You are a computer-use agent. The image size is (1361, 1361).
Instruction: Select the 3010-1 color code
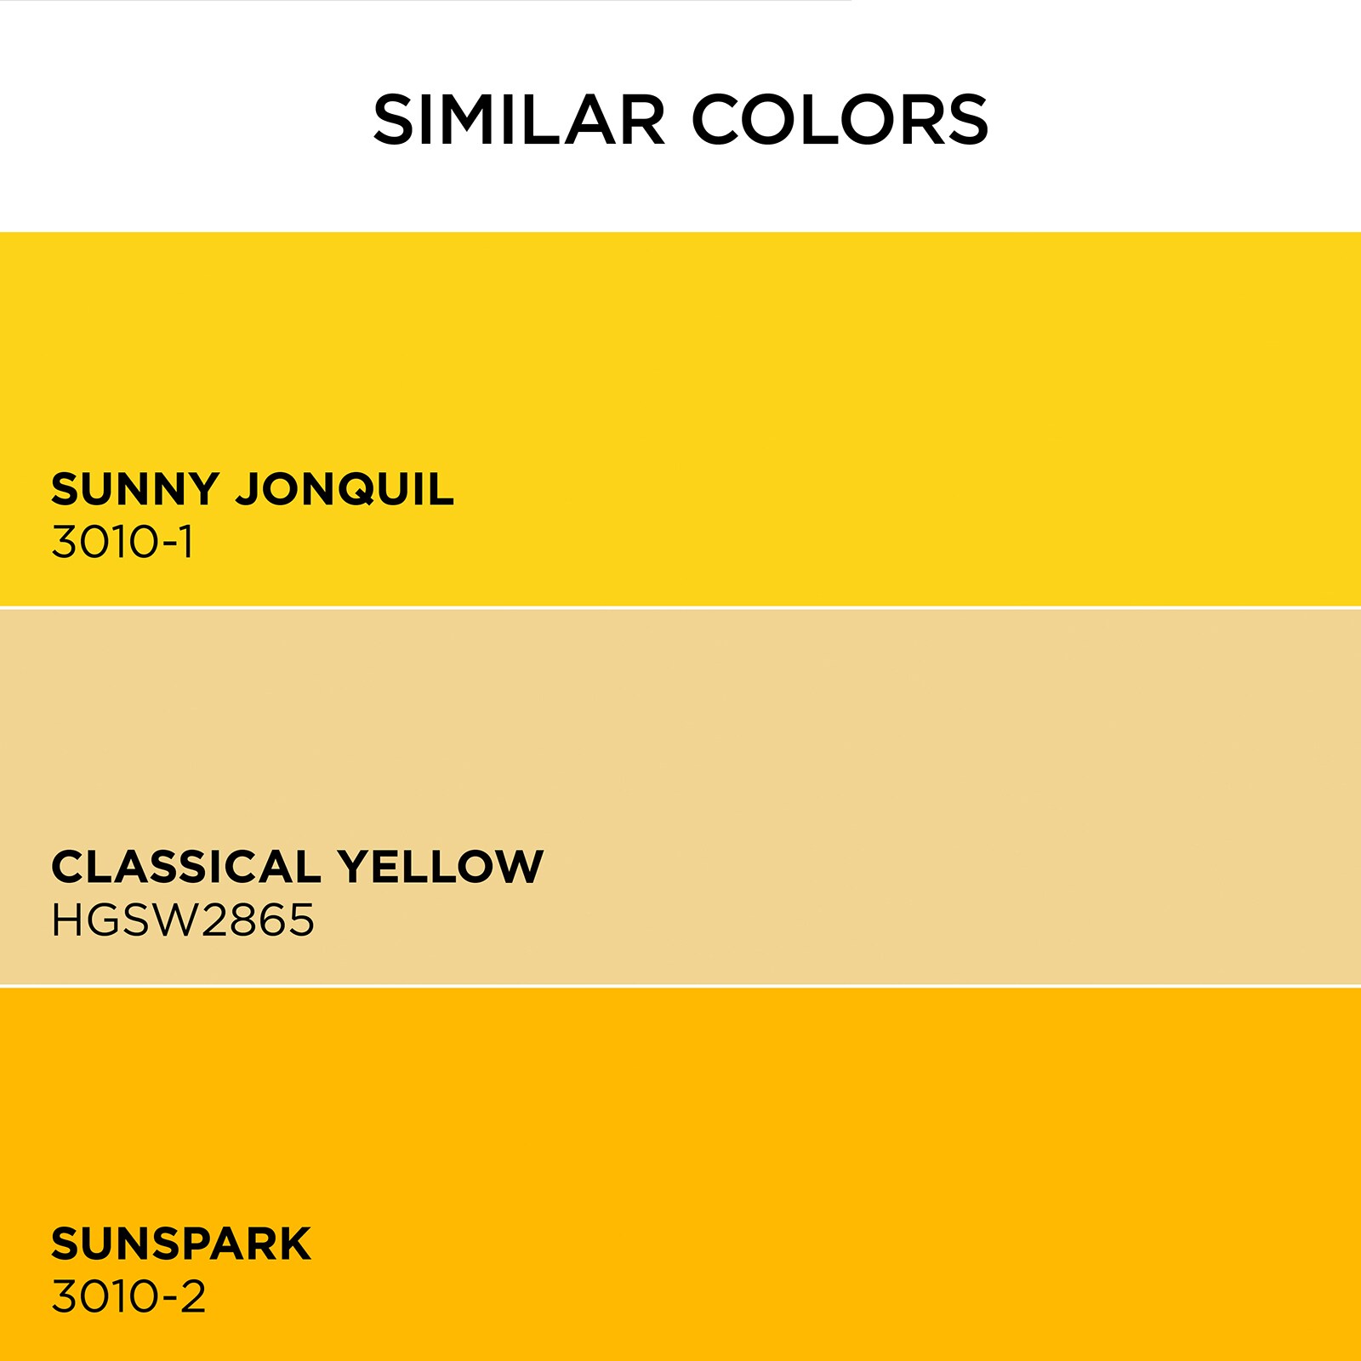(122, 542)
